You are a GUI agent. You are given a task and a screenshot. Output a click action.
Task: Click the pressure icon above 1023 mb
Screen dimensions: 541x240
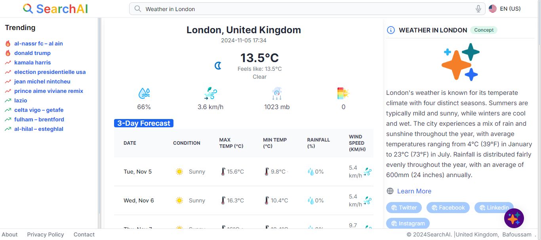[x=276, y=93]
